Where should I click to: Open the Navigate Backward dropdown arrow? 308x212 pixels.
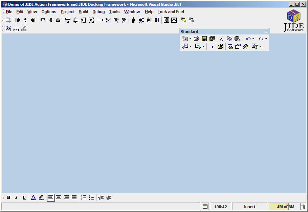[x=190, y=47]
